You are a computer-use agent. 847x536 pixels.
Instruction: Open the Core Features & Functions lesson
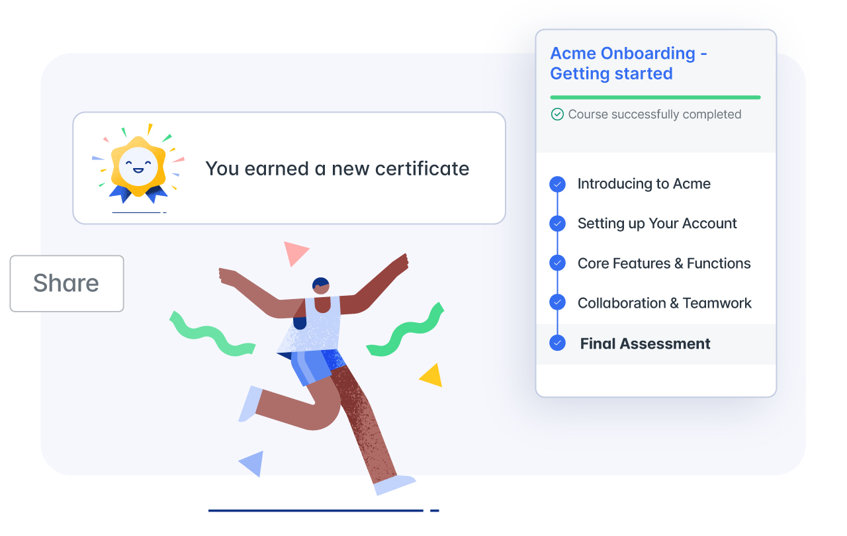[664, 263]
